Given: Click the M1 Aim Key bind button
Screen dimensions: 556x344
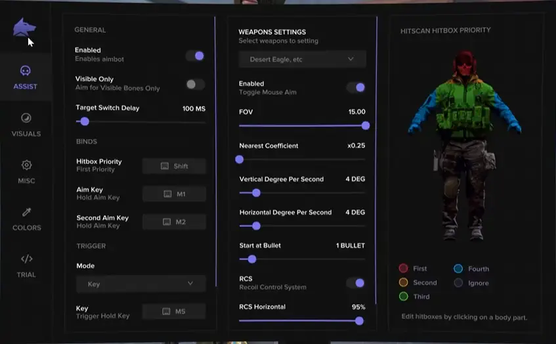Looking at the screenshot, I should (174, 194).
